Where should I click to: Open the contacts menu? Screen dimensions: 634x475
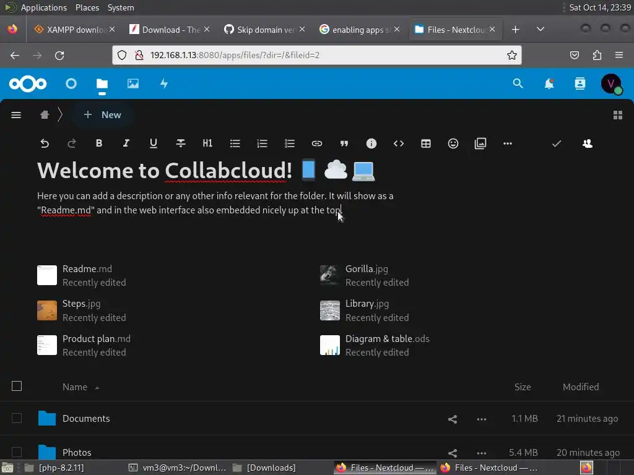(580, 83)
